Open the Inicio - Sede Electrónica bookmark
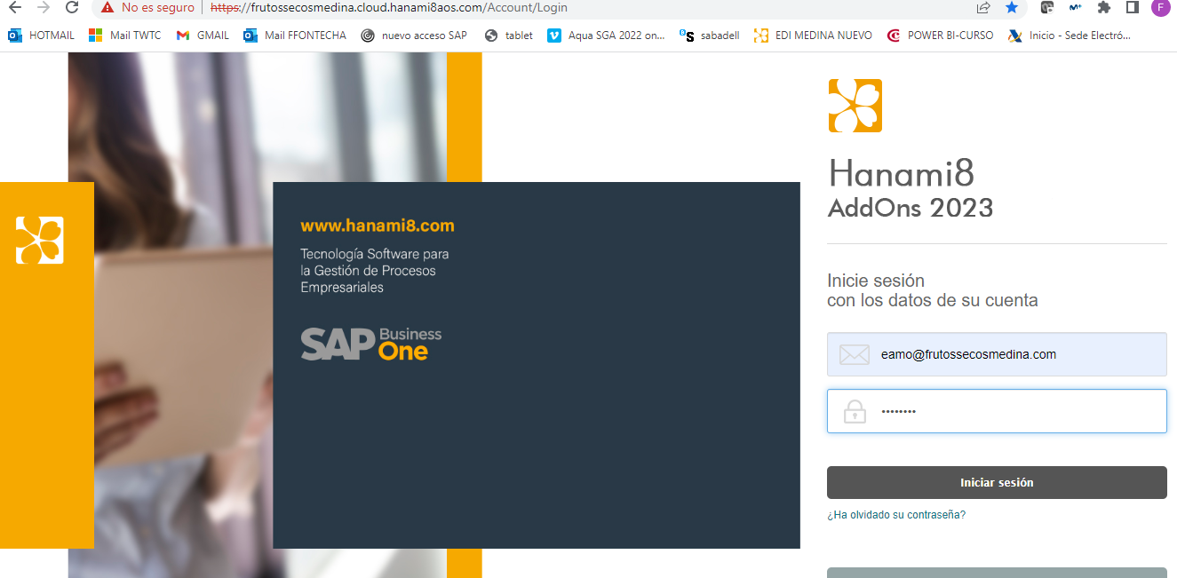Viewport: 1177px width, 578px height. [1070, 36]
